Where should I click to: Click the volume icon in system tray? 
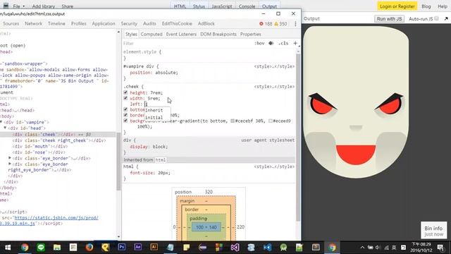pos(378,248)
